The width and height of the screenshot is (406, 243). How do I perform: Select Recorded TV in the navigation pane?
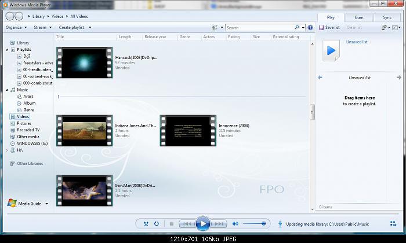point(25,130)
